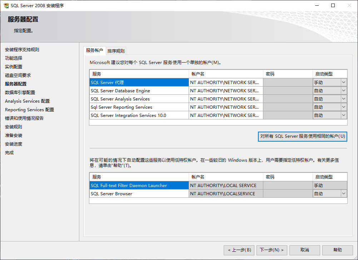Select SQL Full-text Filter Daemon Launcher row

[x=139, y=186]
